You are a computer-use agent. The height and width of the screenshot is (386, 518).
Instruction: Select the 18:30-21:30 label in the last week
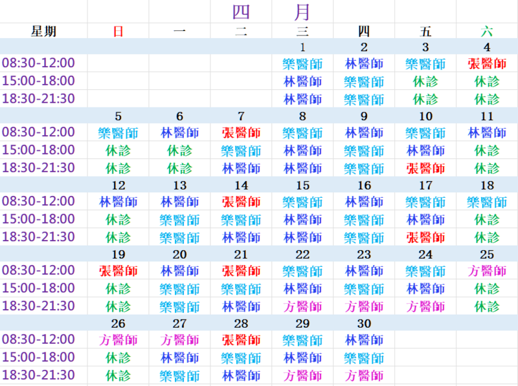click(39, 375)
